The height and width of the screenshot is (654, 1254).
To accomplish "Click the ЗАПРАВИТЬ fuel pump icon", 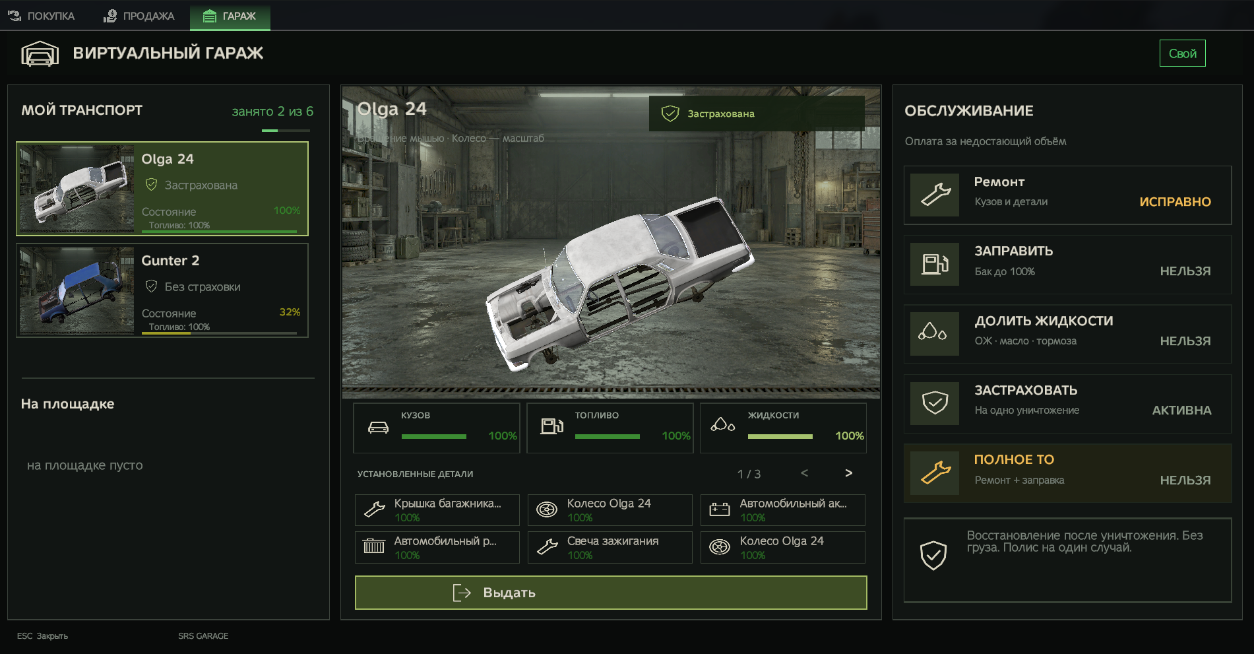I will [935, 264].
